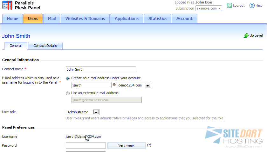
Task: Open the demo1234.com domain dropdown
Action: (134, 85)
